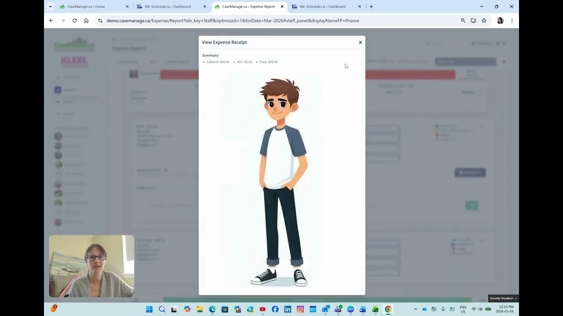Screen dimensions: 563x316
Task: Click the HST: $0.00 text
Action: pos(244,62)
